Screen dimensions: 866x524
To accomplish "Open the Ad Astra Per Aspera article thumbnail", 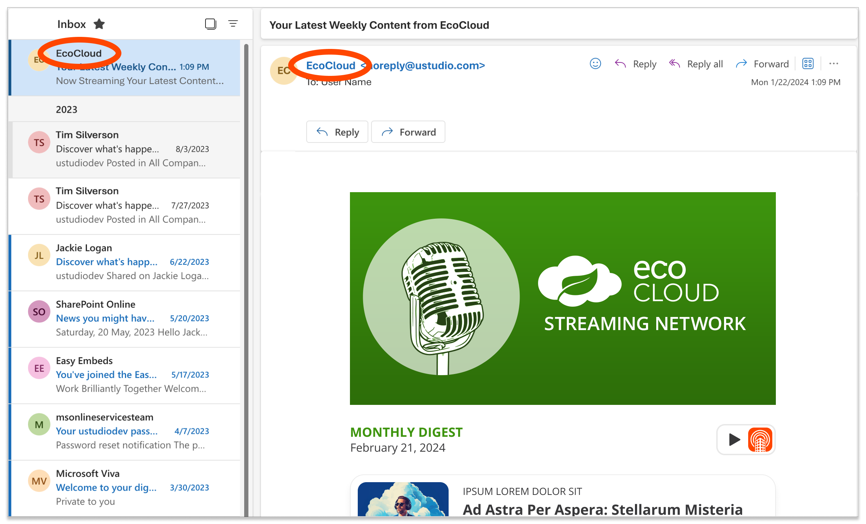I will [403, 499].
